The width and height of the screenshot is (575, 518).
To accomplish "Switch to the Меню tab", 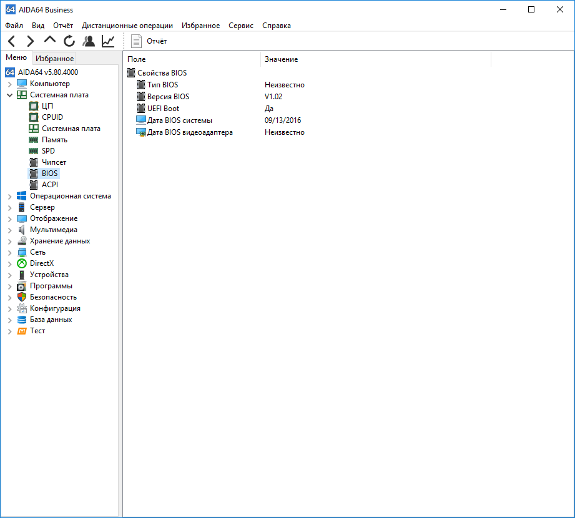I will coord(16,57).
